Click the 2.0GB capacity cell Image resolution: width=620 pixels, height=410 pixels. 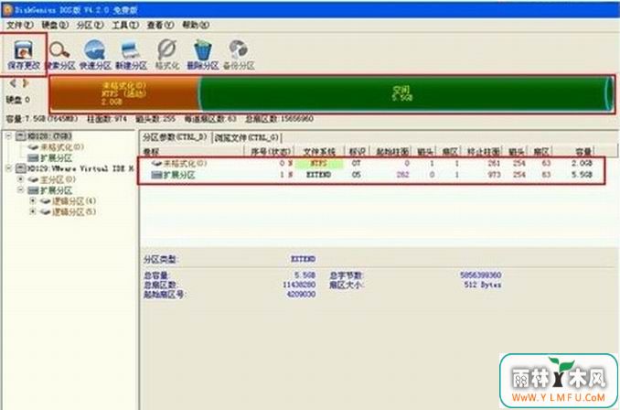click(582, 163)
